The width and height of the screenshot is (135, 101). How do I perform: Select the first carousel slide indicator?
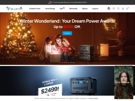click(60, 63)
